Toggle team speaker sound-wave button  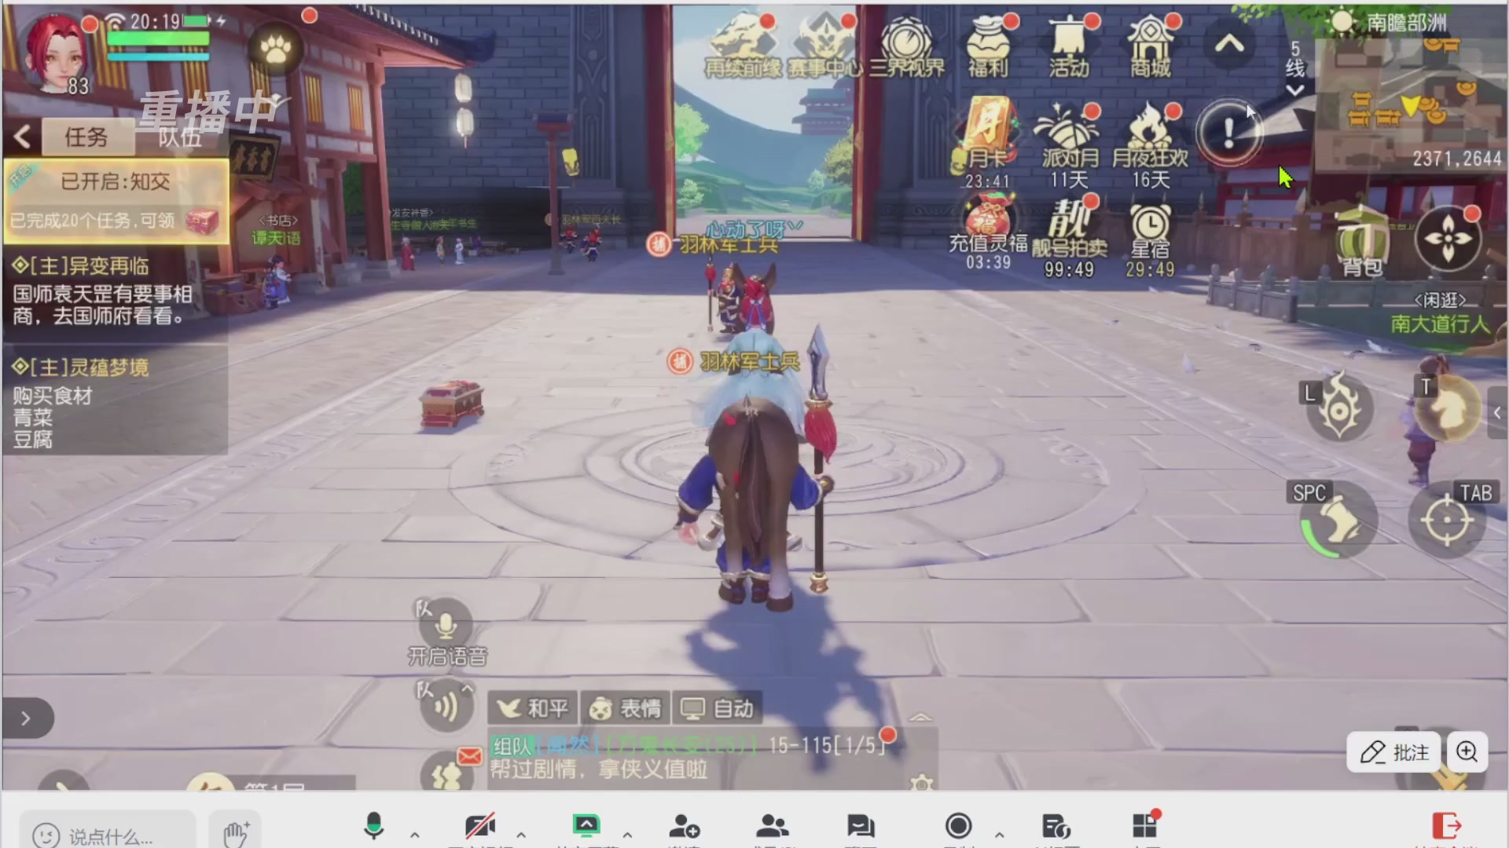click(445, 707)
